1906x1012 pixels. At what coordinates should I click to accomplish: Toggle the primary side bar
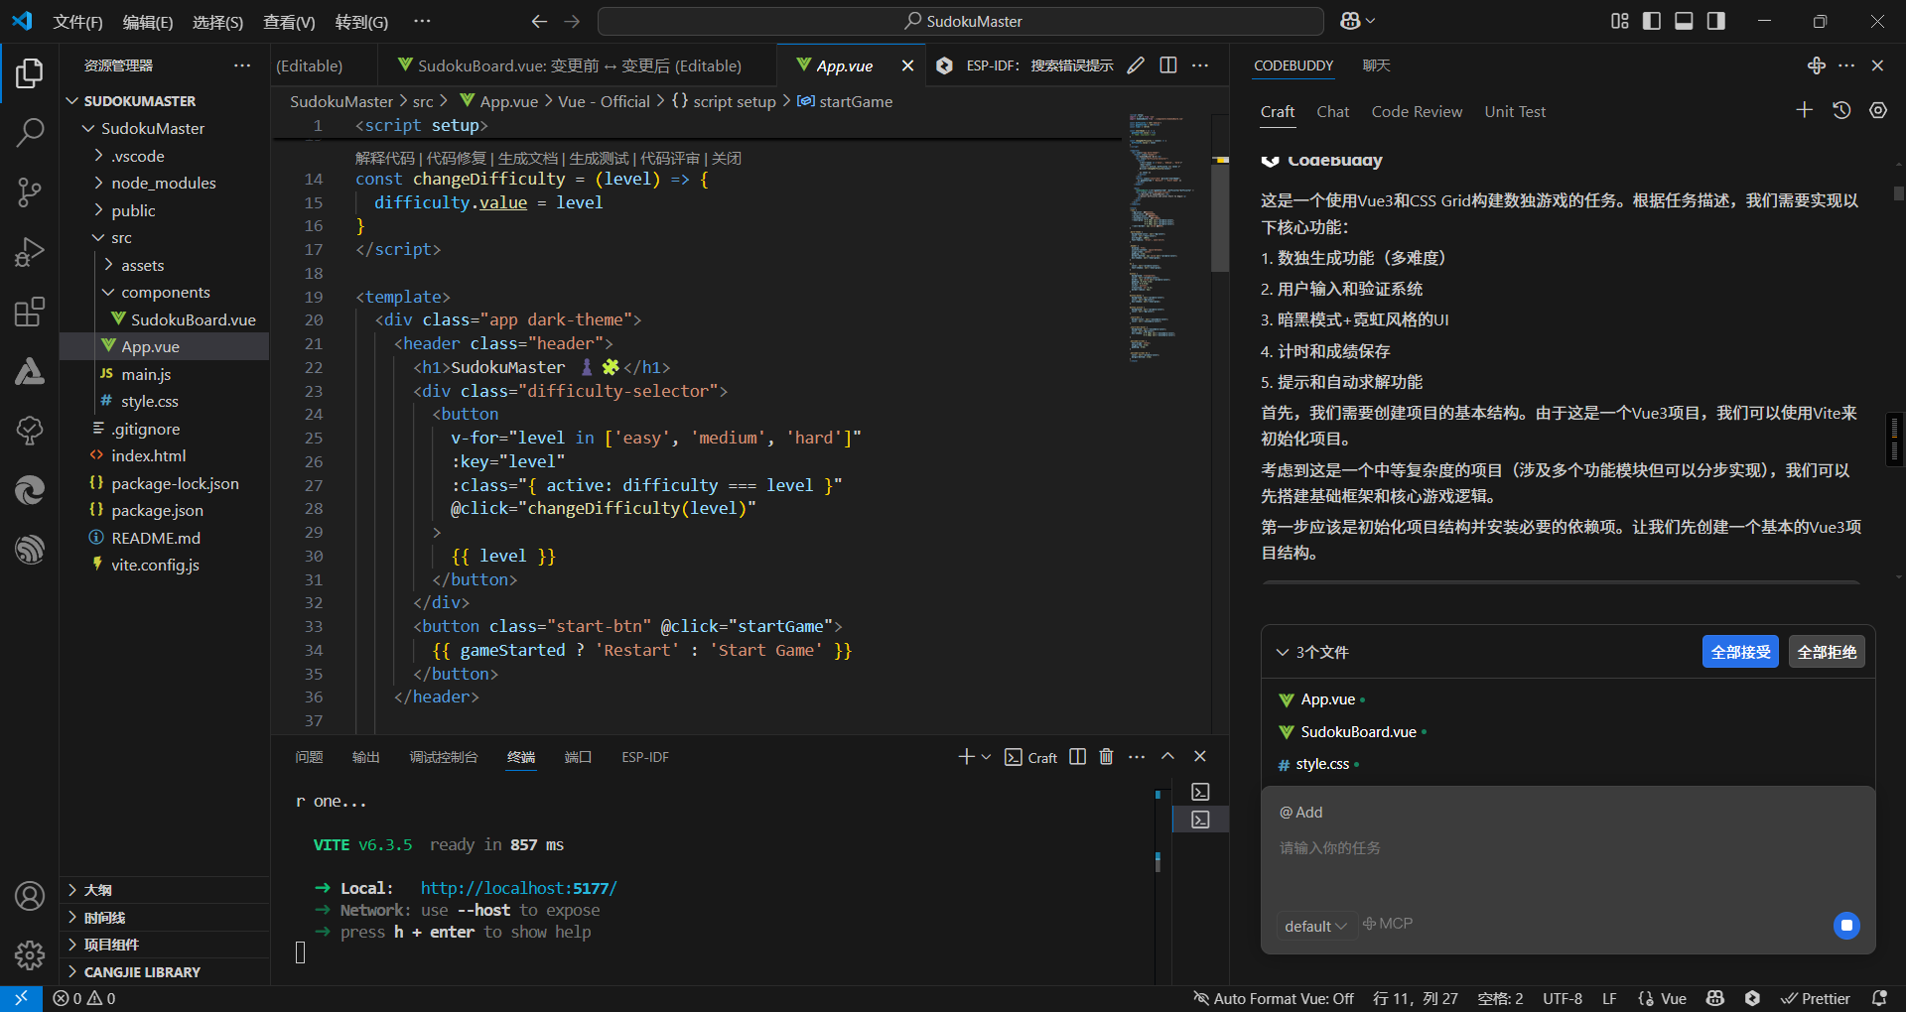pos(1652,21)
